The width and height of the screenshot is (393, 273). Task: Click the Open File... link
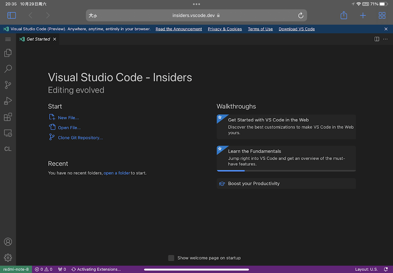pyautogui.click(x=69, y=128)
